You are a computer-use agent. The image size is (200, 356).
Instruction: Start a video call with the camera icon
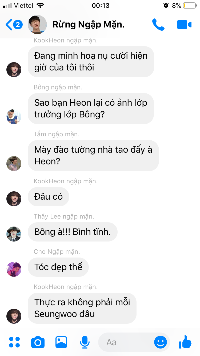click(184, 25)
